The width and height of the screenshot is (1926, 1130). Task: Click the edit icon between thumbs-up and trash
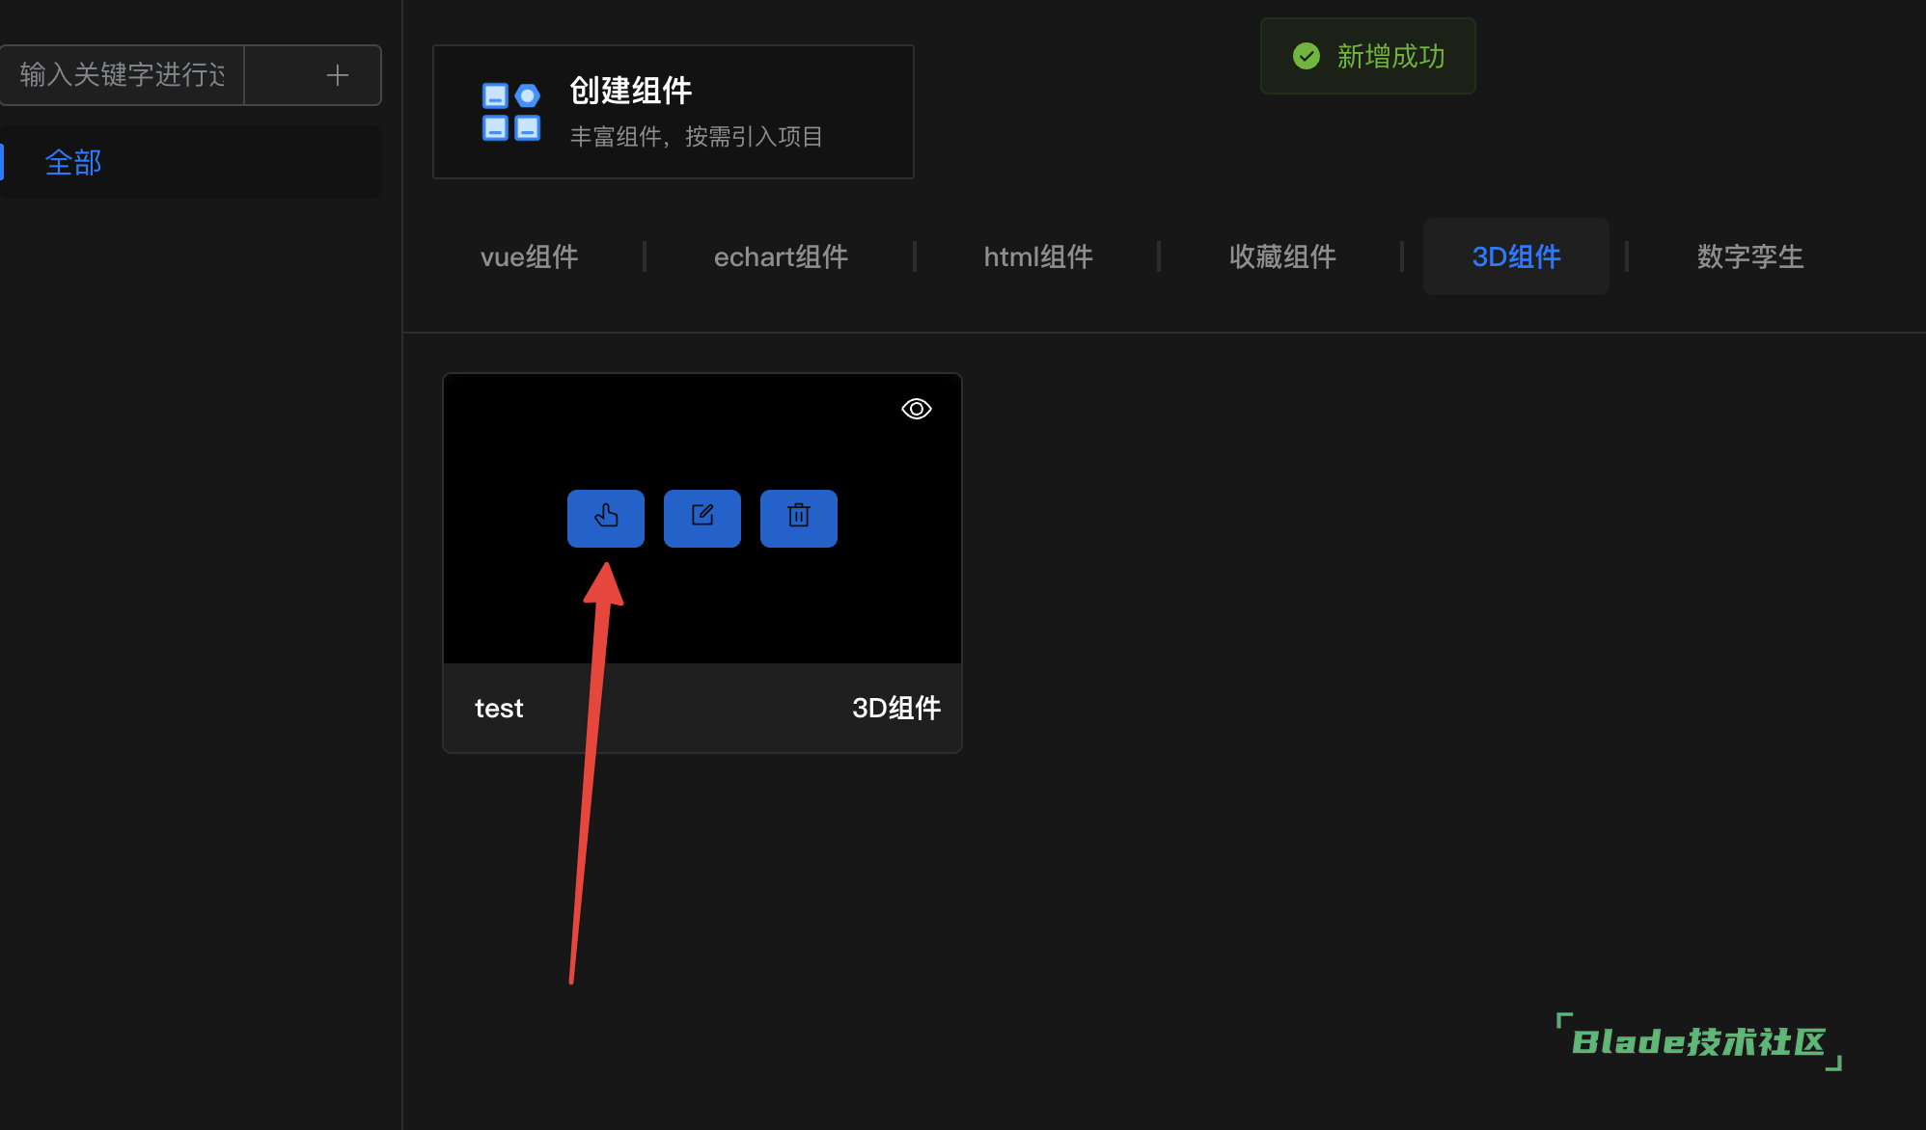point(702,518)
